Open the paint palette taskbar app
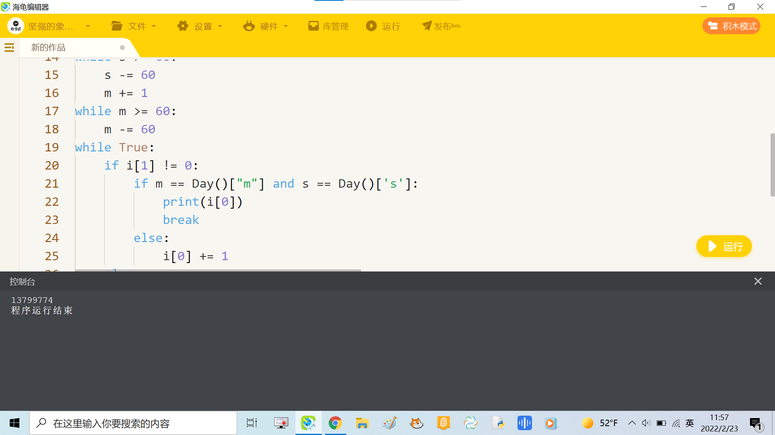 390,423
